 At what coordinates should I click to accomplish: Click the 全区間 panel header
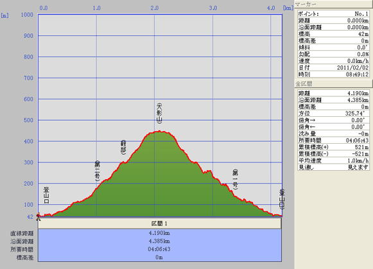pos(333,83)
